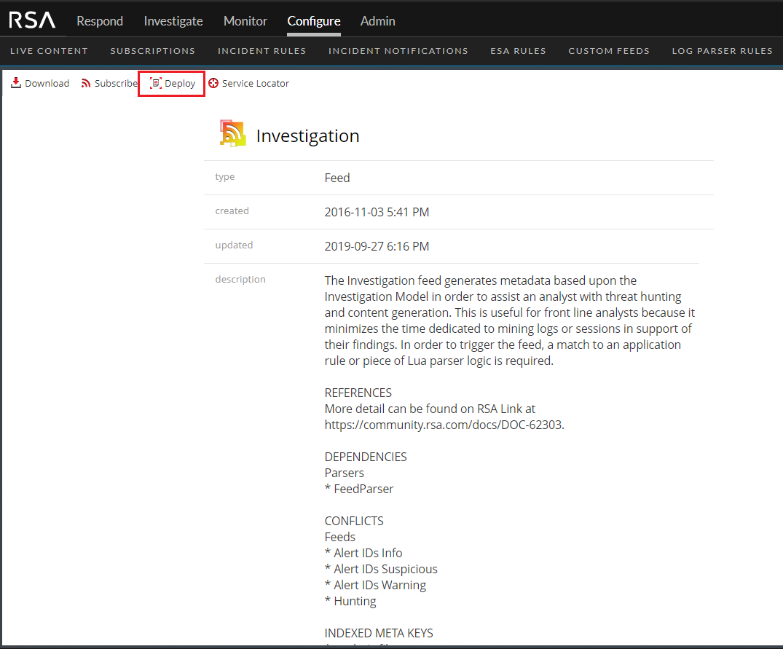Click the community.rsa.com DOC-62303 URL
The height and width of the screenshot is (649, 783).
(x=443, y=425)
